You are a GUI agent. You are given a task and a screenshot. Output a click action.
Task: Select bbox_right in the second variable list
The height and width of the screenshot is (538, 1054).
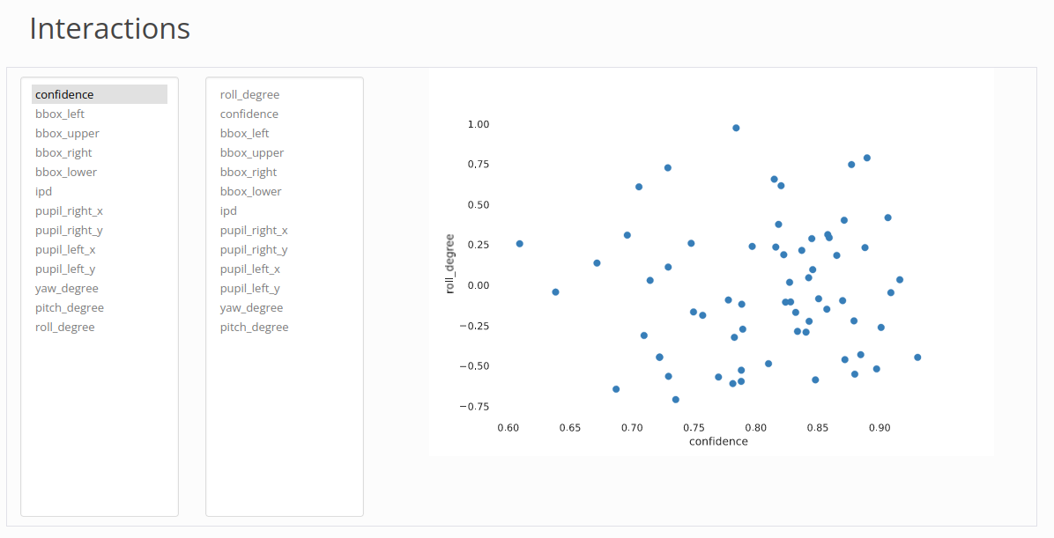pyautogui.click(x=249, y=172)
